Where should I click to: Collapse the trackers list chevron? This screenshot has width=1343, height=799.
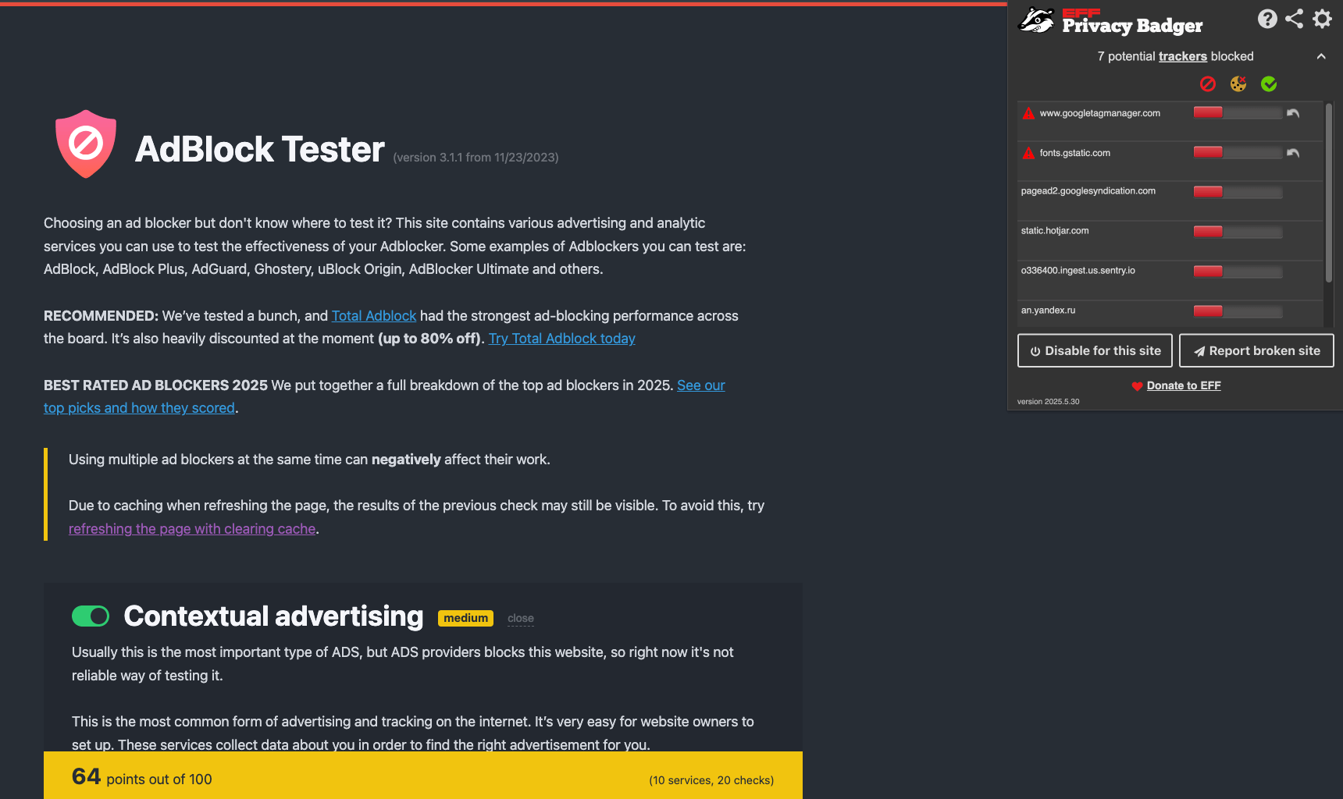[1321, 56]
